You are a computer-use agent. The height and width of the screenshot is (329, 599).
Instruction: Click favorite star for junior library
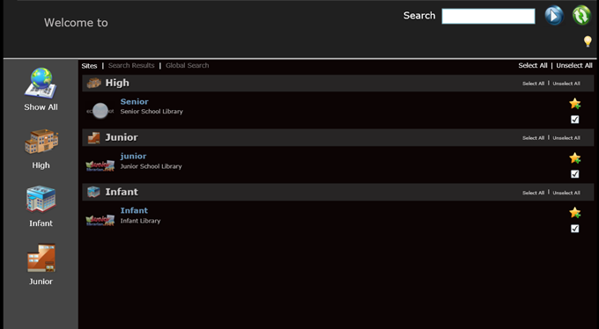575,158
